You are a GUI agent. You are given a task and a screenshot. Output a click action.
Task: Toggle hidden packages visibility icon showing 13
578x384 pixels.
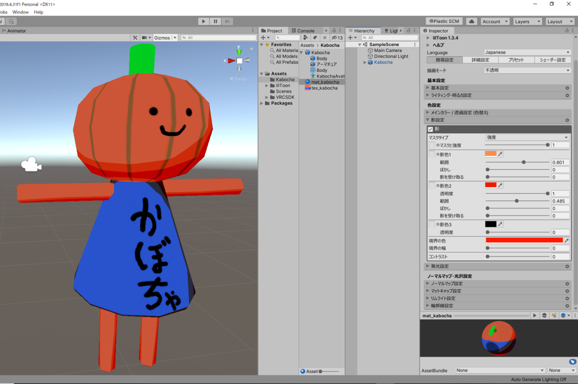coord(337,38)
